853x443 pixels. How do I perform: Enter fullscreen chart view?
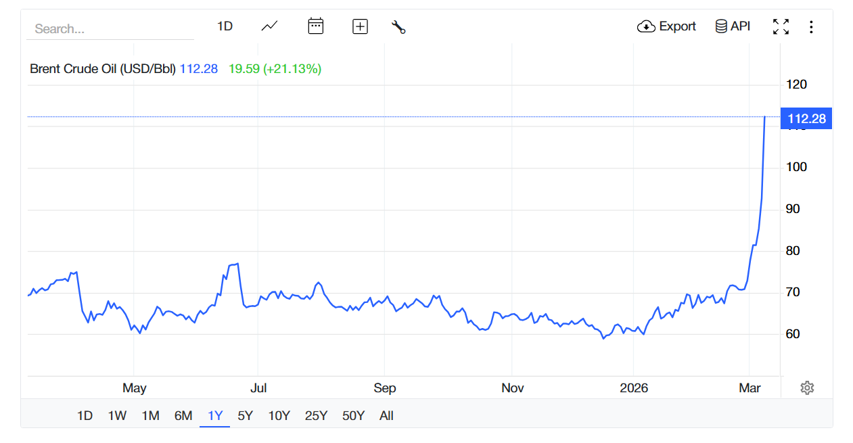tap(781, 26)
